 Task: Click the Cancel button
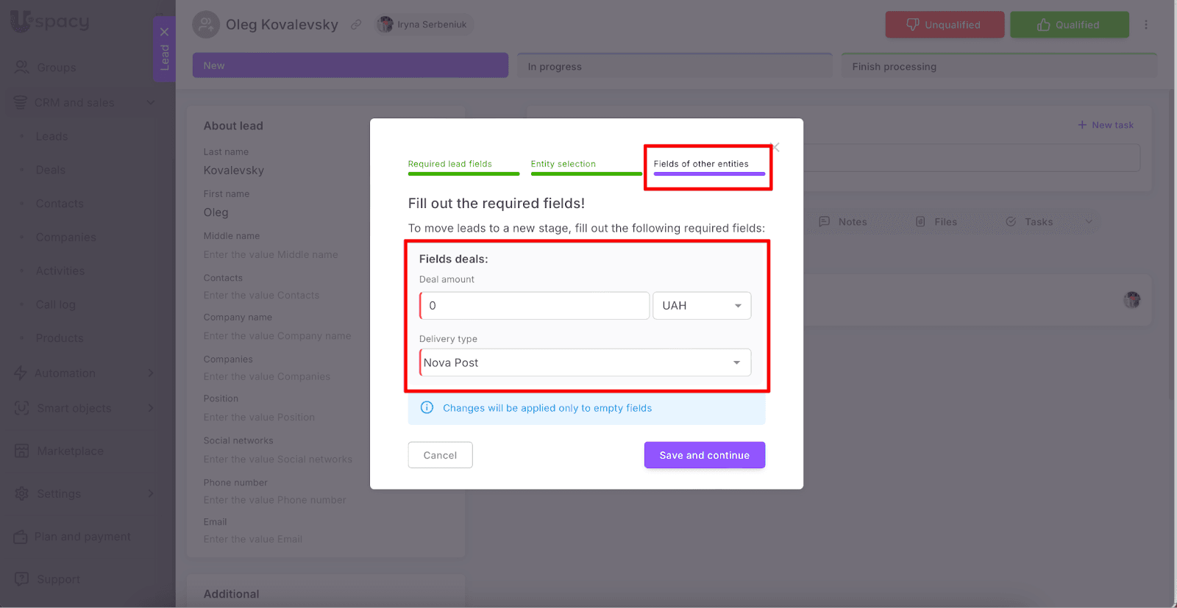click(440, 455)
